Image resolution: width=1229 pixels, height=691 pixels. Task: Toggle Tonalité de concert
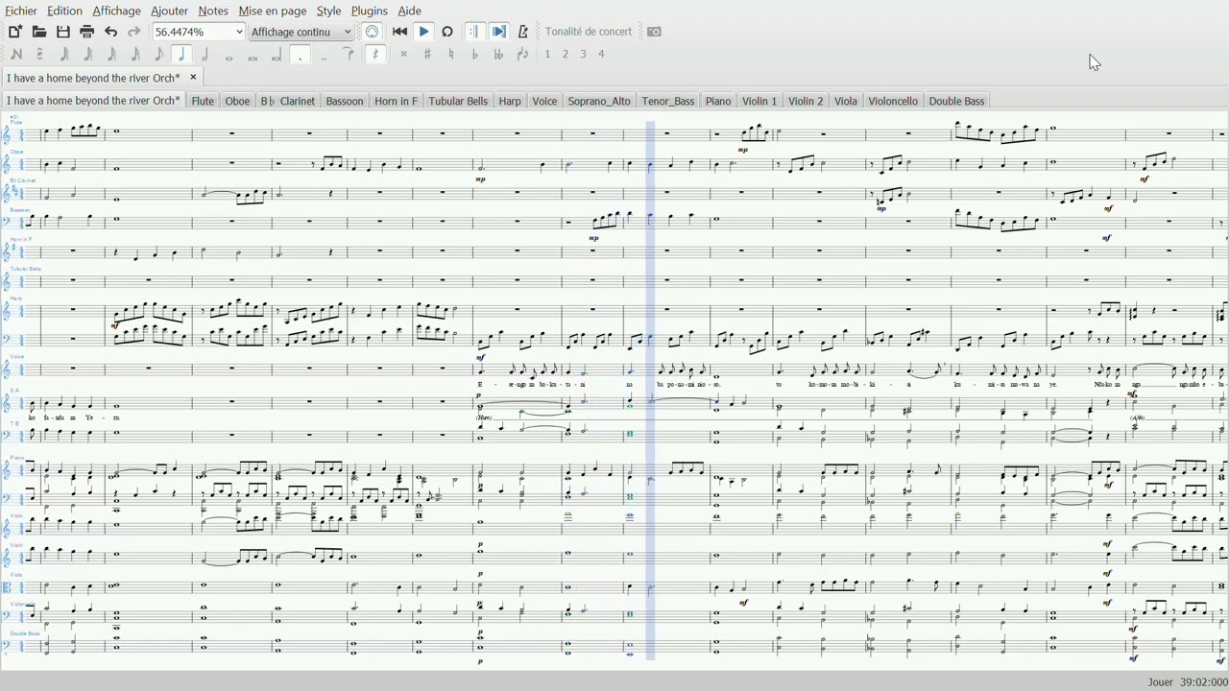589,32
